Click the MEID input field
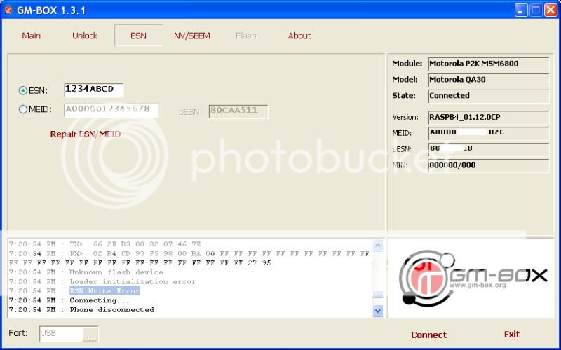Viewport: 561px width, 350px height. 111,110
